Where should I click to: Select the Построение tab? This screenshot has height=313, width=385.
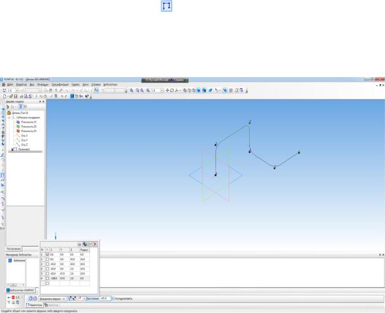[x=14, y=249]
